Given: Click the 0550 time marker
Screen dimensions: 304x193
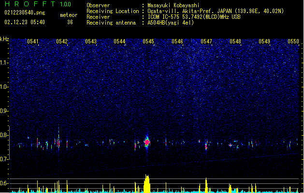Looking at the screenshot, I should [293, 41].
